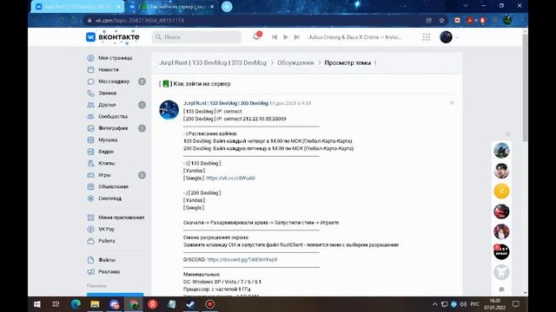Open profile menu via avatar

pos(446,36)
